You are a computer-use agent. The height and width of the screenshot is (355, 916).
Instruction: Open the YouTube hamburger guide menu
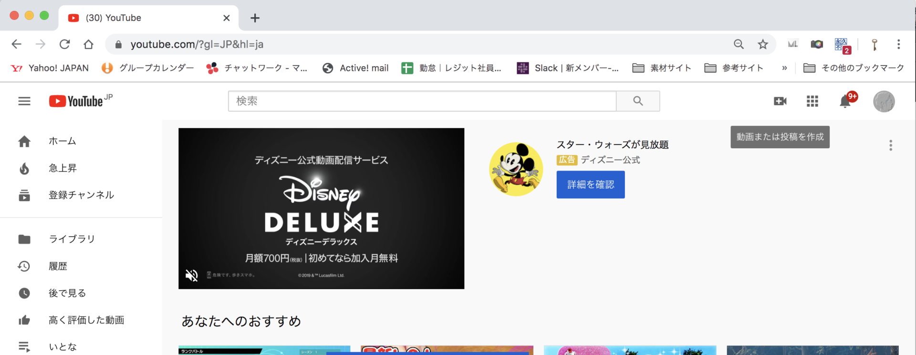(x=24, y=101)
